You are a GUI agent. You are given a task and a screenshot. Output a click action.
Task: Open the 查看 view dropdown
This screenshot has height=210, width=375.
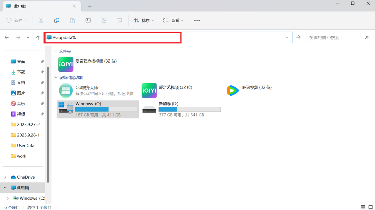(173, 20)
